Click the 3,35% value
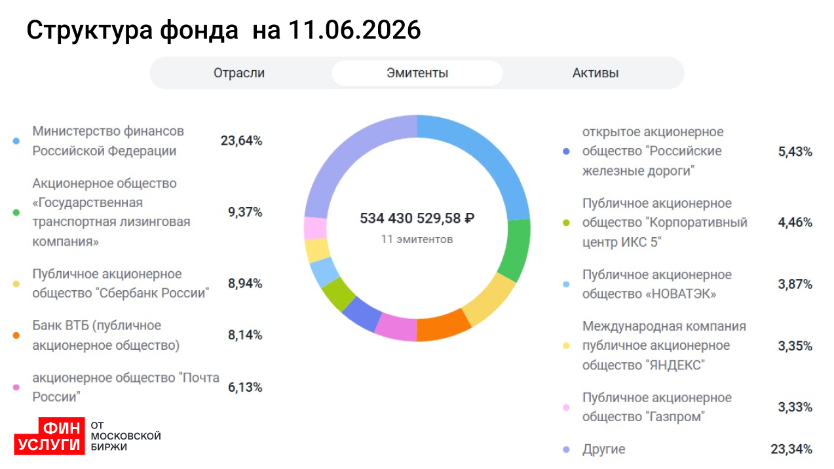The width and height of the screenshot is (834, 469). coord(795,346)
